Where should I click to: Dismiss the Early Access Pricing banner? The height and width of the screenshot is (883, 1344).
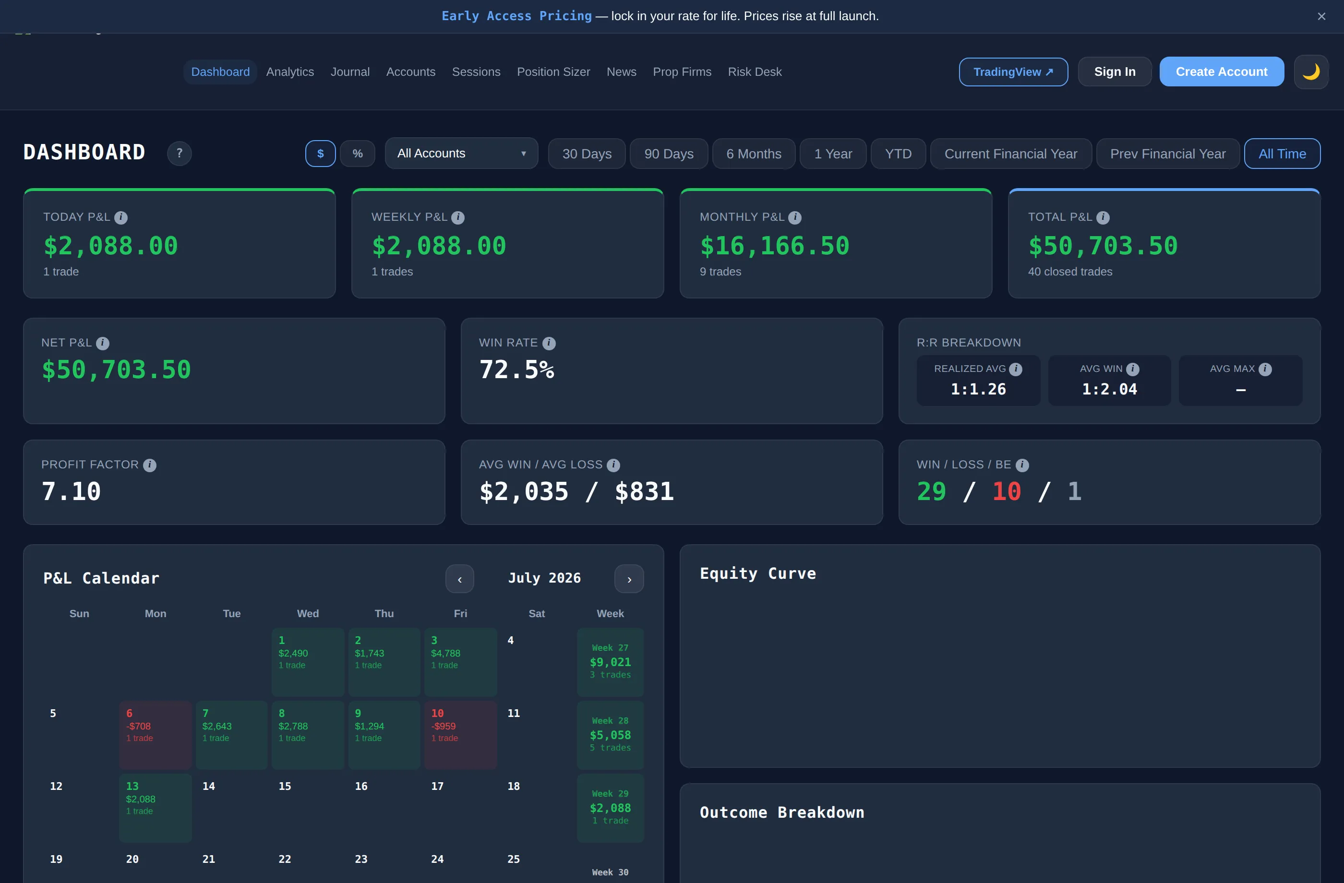pos(1321,16)
